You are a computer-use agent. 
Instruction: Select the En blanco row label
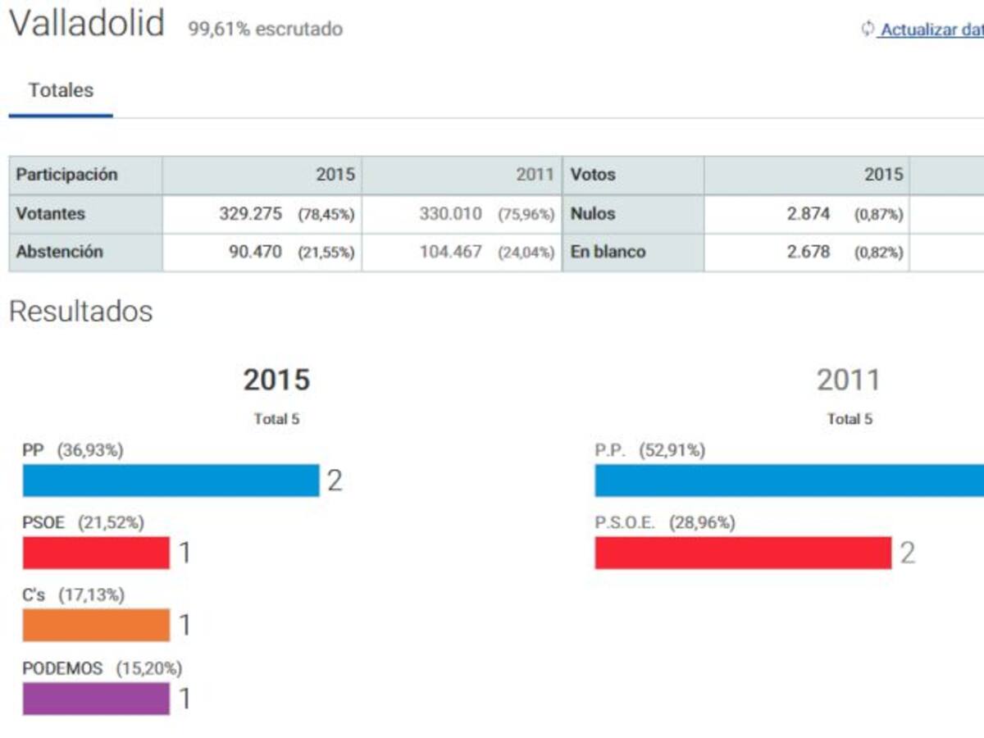pyautogui.click(x=608, y=252)
